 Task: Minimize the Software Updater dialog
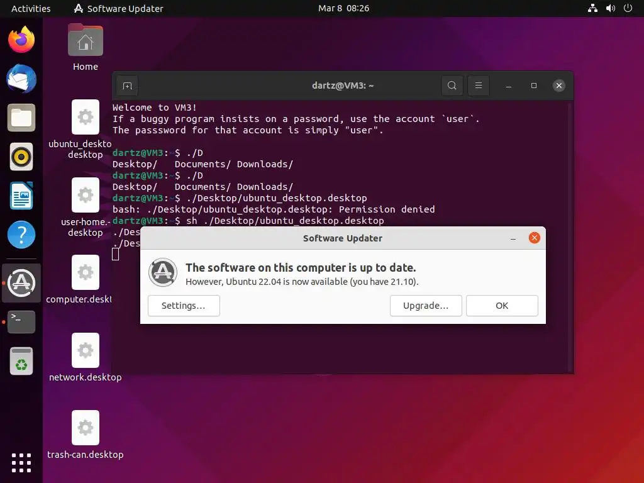point(513,238)
